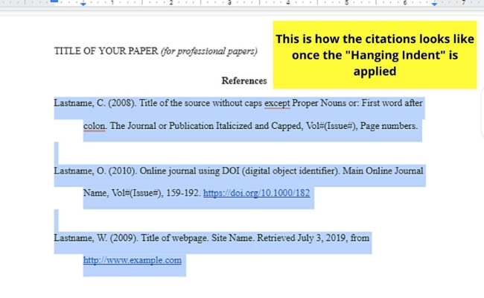Click the left indent triangle on ruler
Viewport: 484px width, 298px height.
tap(83, 4)
